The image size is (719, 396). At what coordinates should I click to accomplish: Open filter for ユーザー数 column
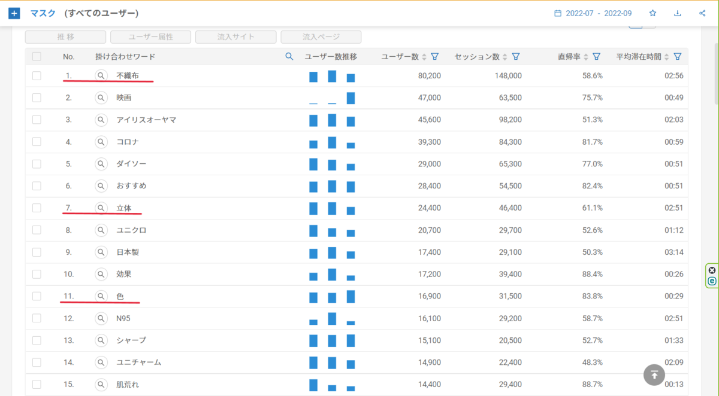click(x=435, y=57)
